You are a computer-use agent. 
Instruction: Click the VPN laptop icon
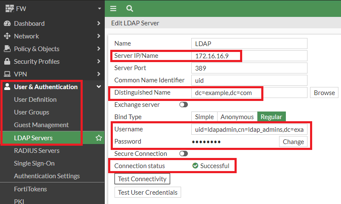click(x=7, y=74)
